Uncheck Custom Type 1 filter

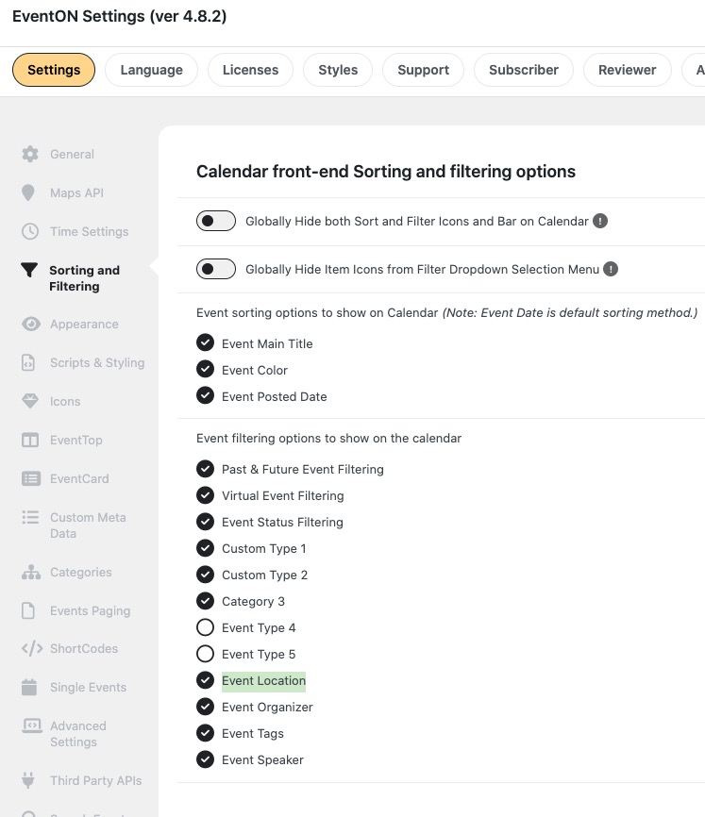206,547
